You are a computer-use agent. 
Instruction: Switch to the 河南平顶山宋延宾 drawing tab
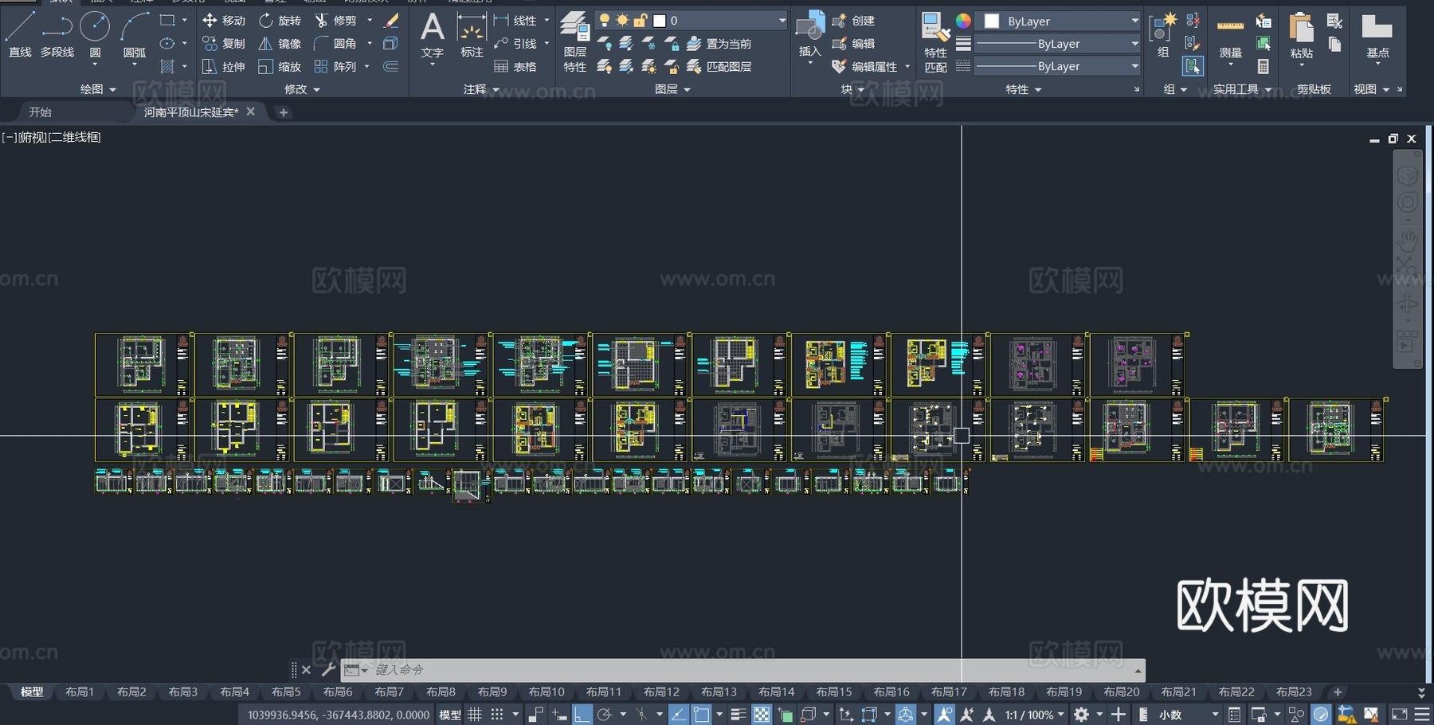click(191, 112)
